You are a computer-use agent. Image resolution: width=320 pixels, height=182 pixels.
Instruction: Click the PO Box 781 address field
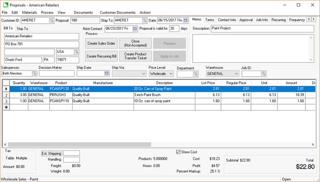point(42,44)
